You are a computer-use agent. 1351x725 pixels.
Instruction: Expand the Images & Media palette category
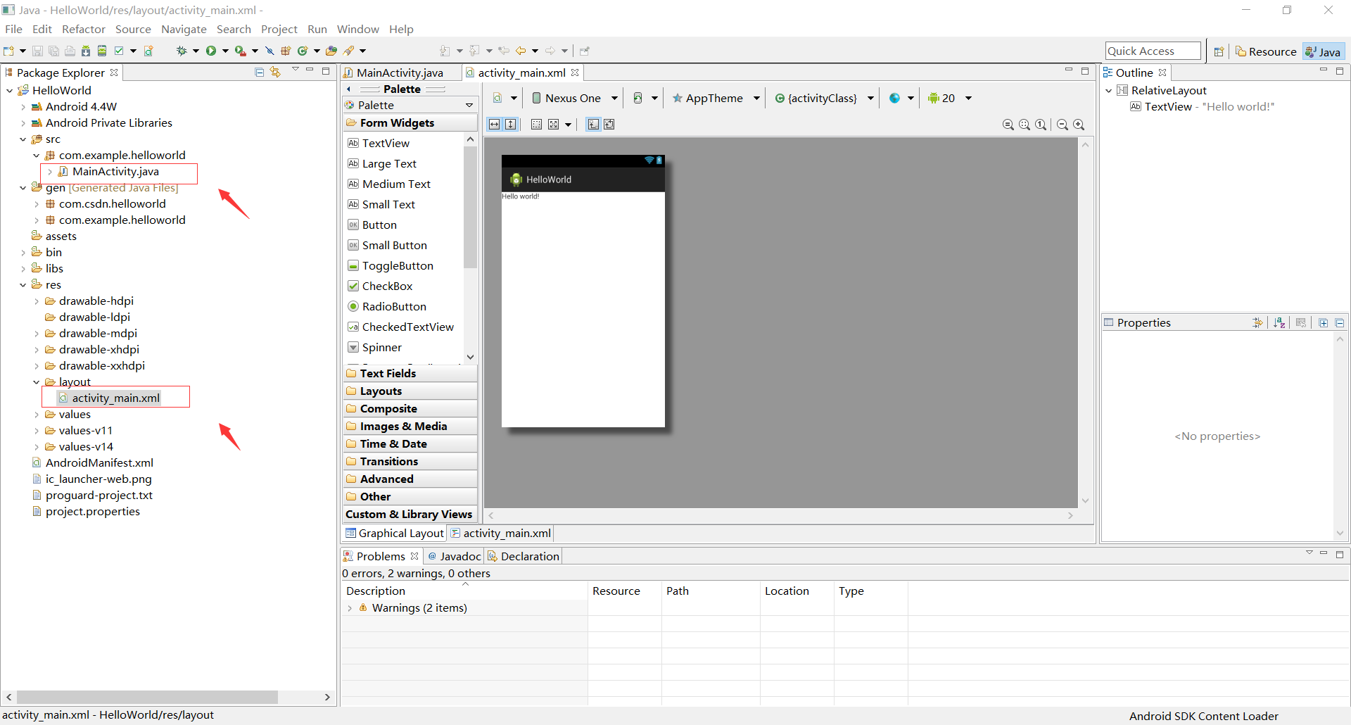[410, 426]
